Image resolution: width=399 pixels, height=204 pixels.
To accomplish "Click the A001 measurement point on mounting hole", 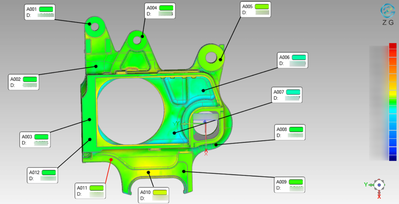I will (x=90, y=24).
